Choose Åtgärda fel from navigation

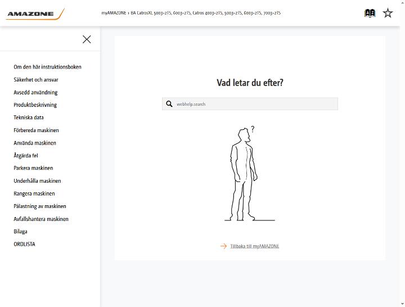coord(26,155)
